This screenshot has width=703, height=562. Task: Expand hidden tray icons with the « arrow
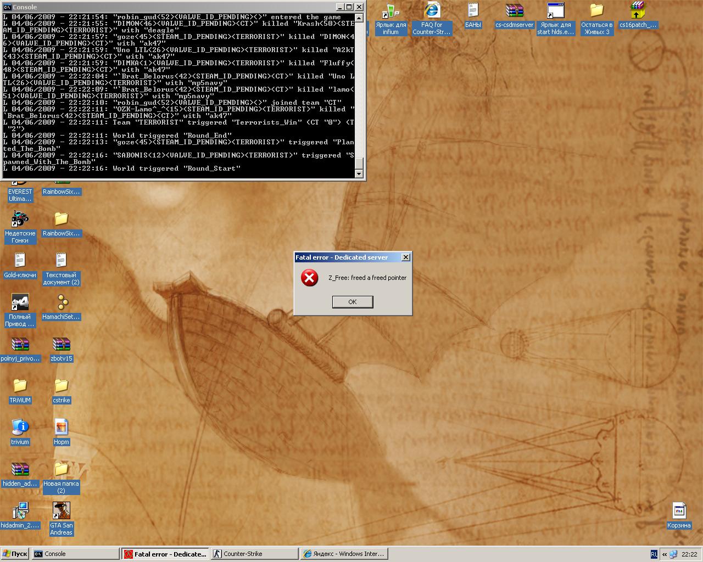point(665,554)
